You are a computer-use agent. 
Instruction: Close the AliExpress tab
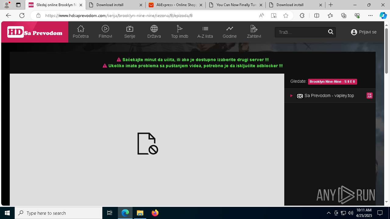point(201,5)
